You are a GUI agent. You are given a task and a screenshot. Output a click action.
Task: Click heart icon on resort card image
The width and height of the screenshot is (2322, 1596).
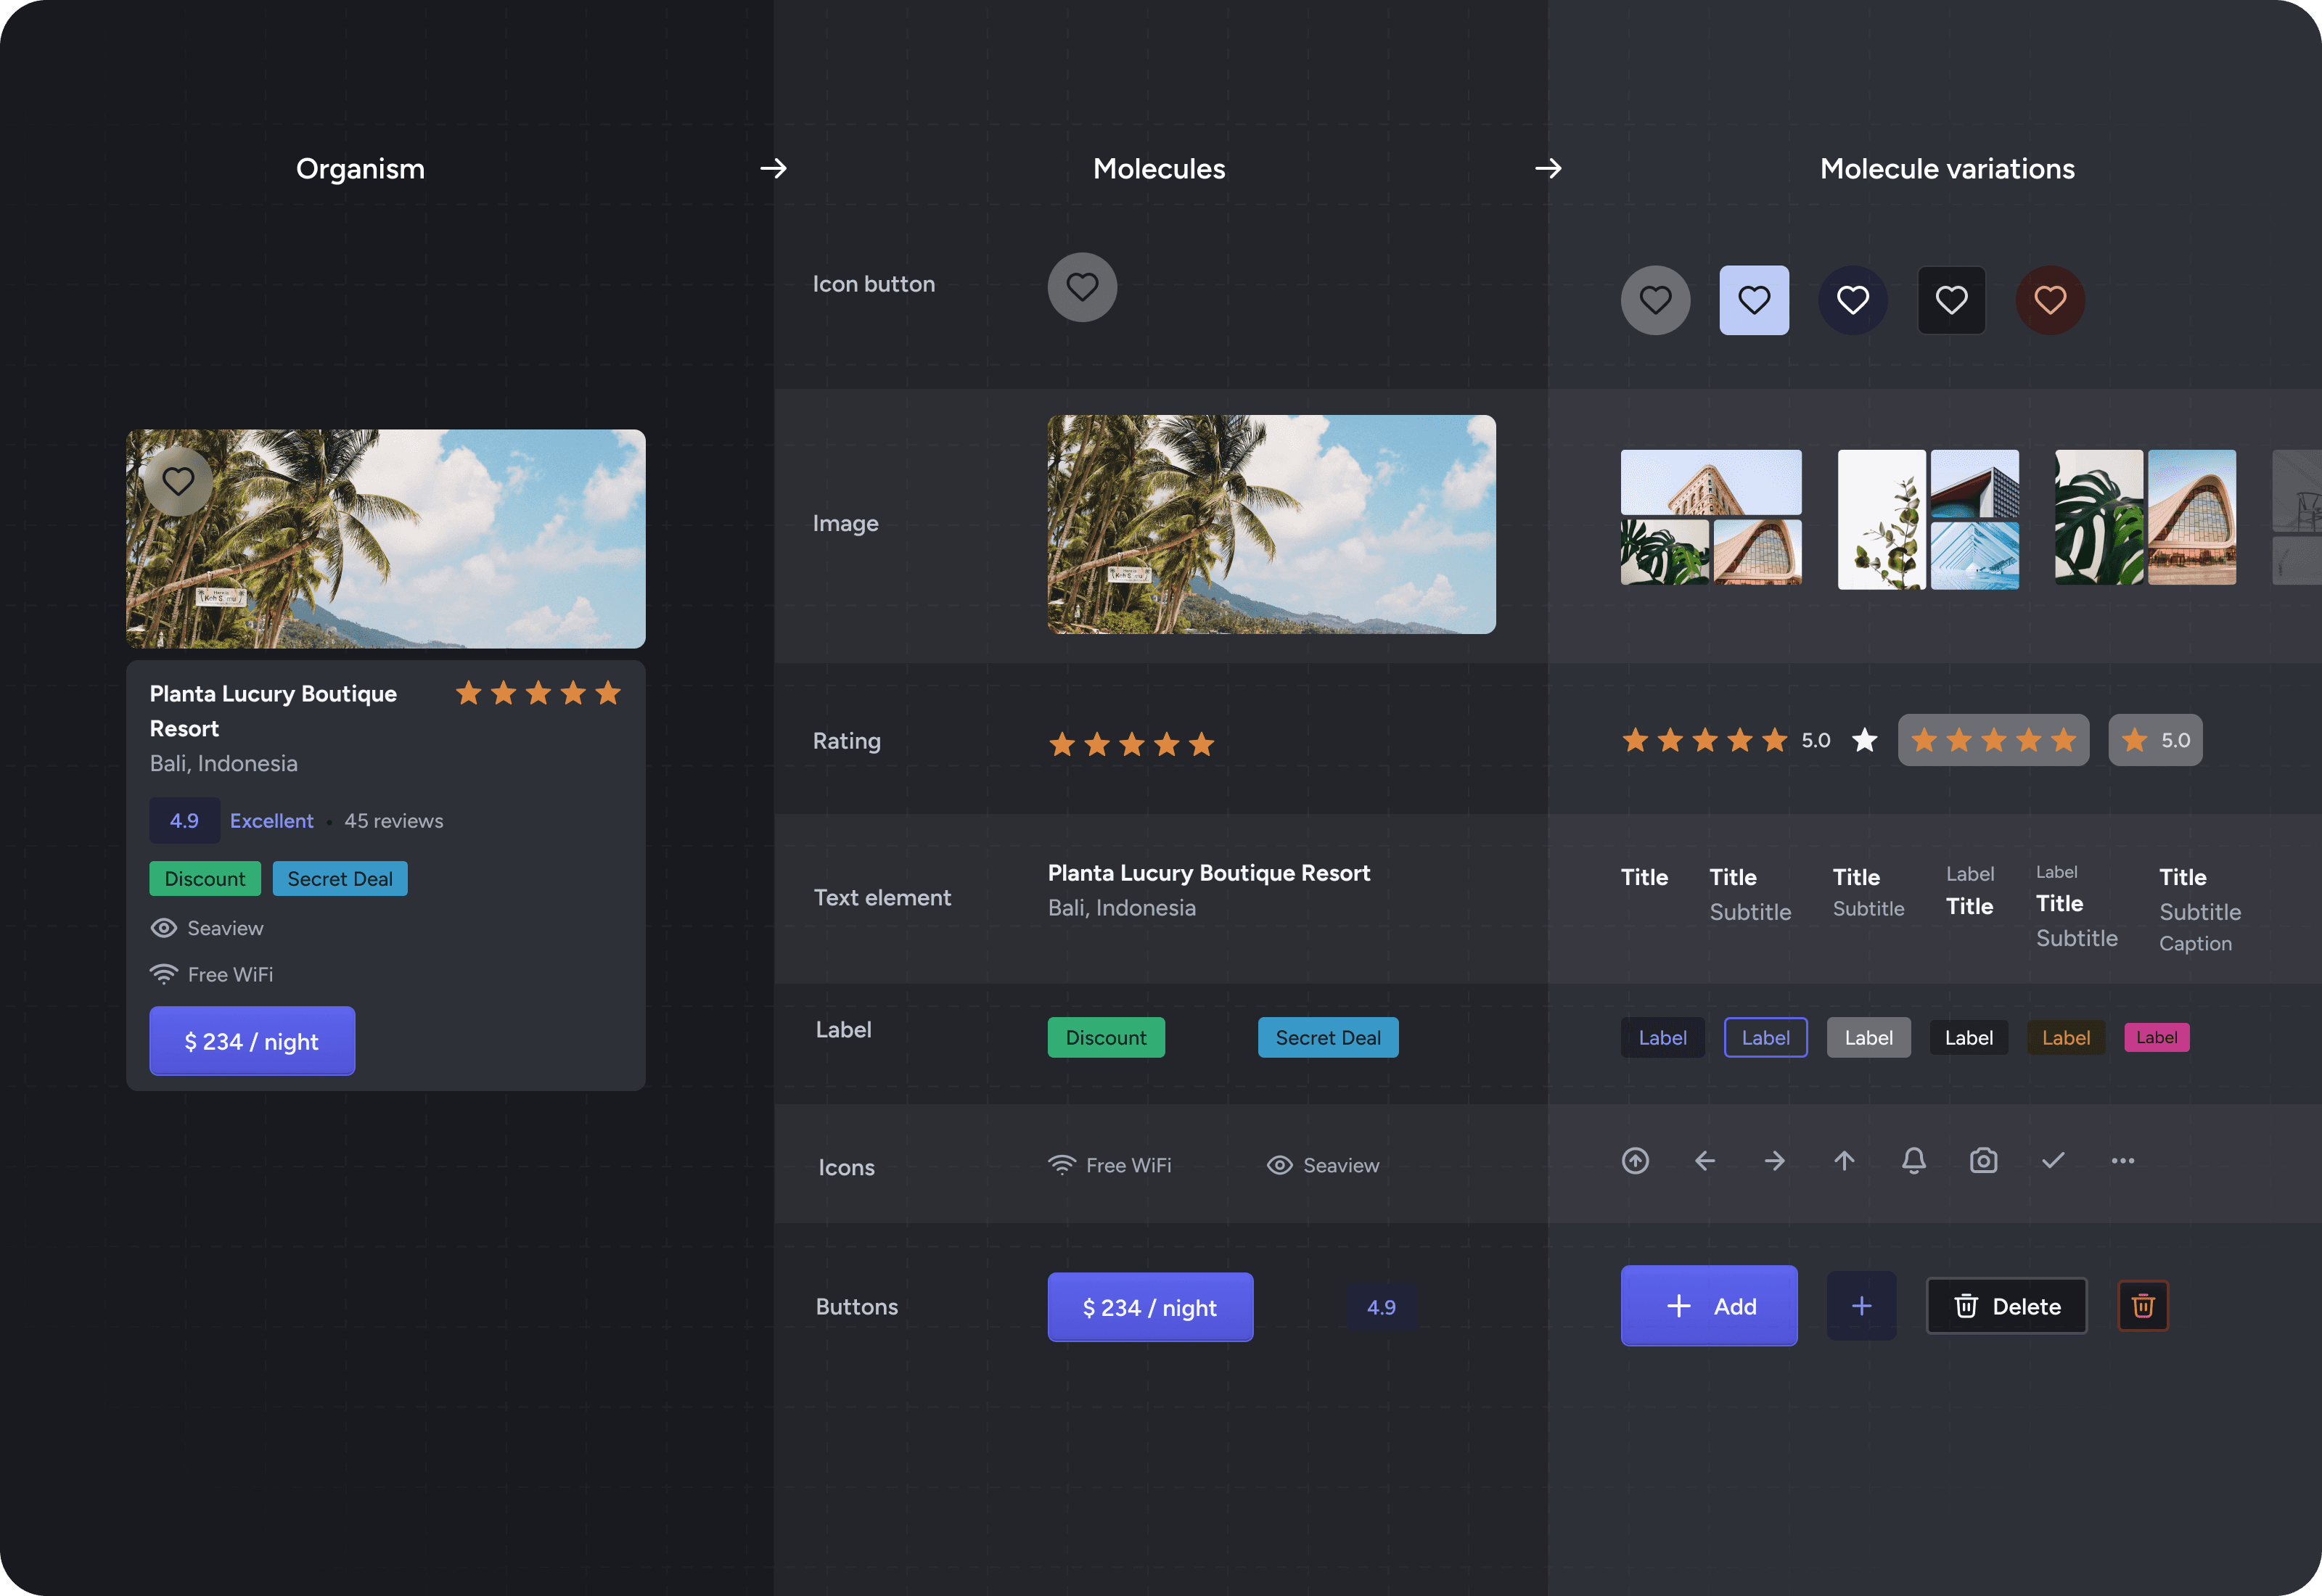tap(178, 481)
